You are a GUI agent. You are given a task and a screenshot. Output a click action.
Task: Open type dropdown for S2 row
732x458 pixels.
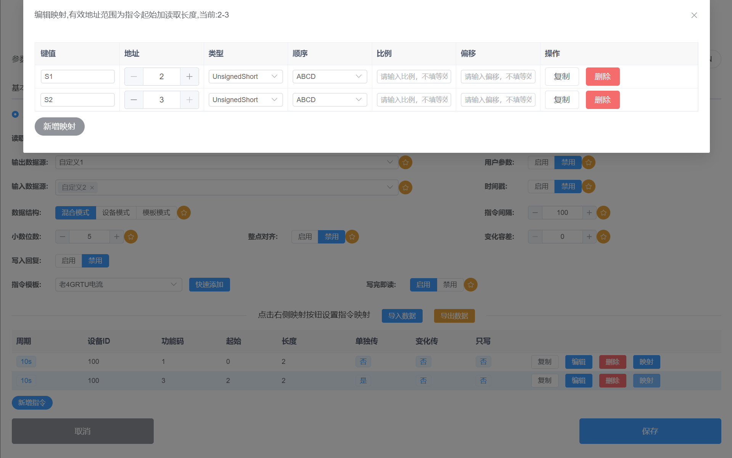coord(246,100)
